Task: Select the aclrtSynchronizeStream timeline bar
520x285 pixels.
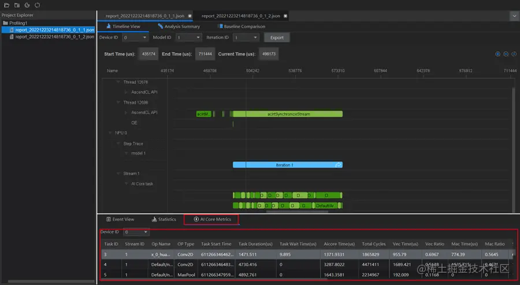Action: (x=288, y=114)
